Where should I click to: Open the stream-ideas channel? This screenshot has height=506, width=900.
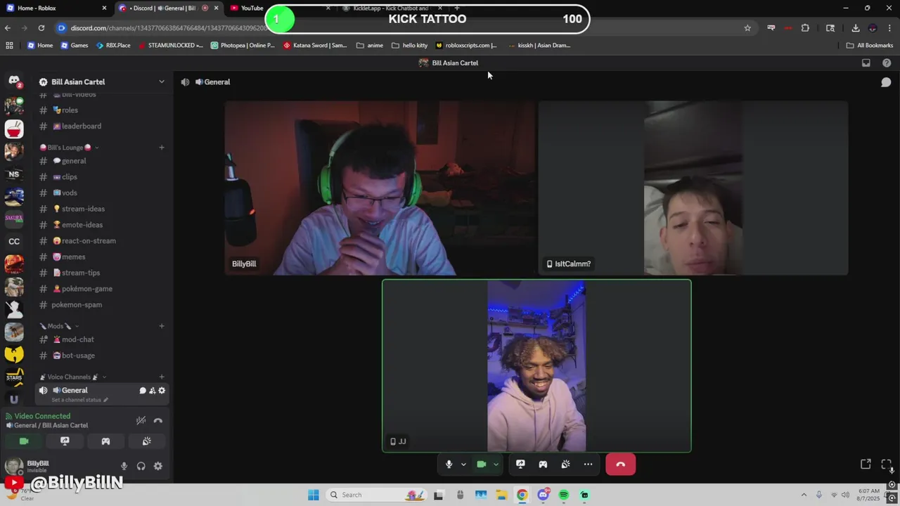102,209
